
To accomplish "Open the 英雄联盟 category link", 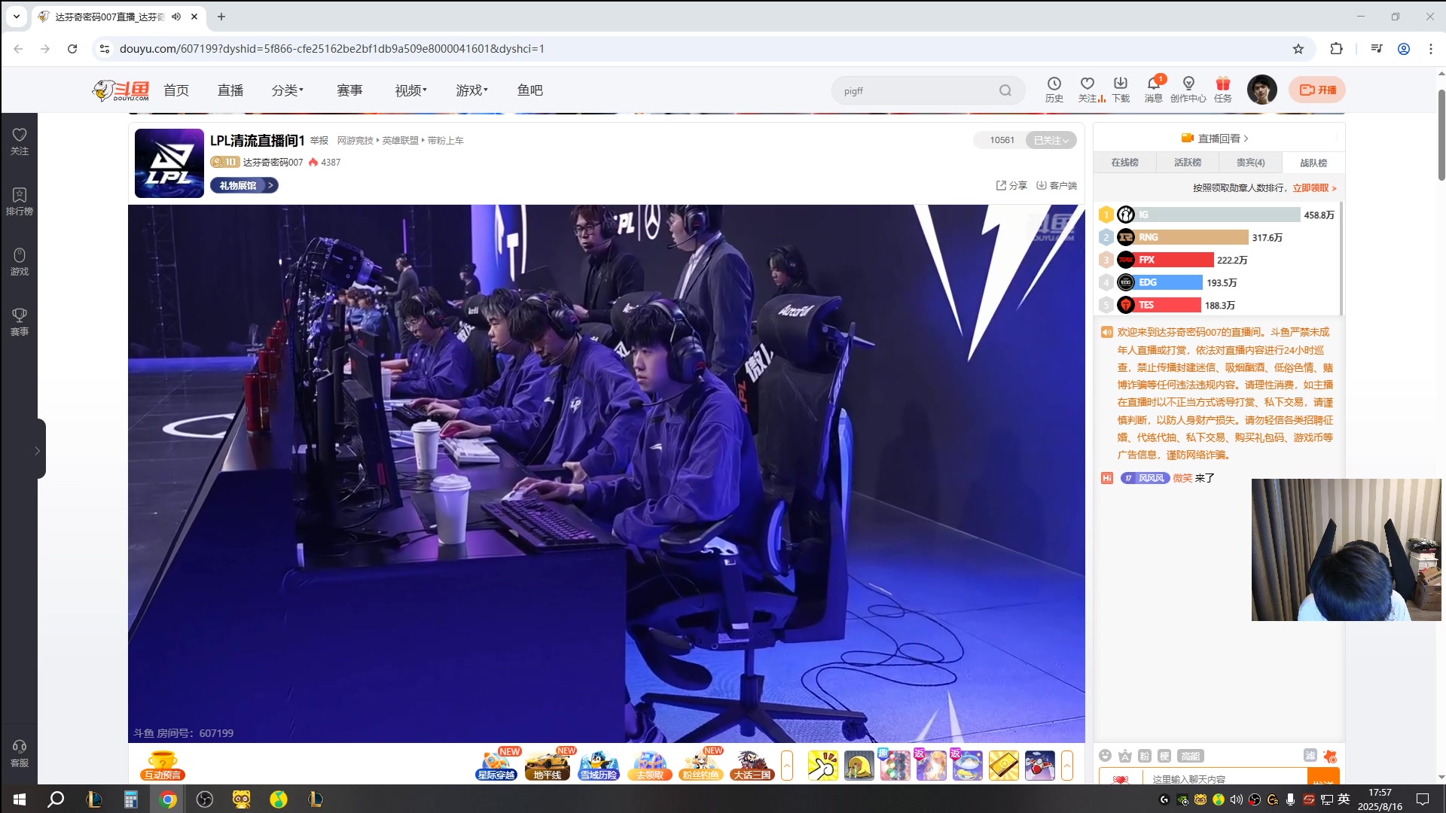I will pos(400,141).
